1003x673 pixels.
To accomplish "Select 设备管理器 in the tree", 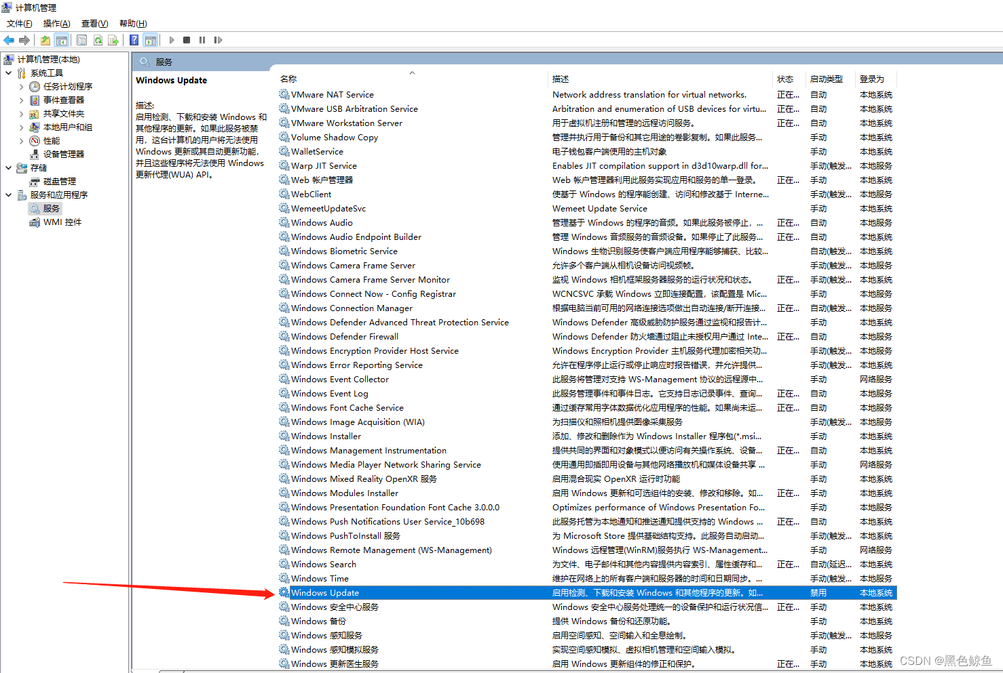I will coord(64,155).
